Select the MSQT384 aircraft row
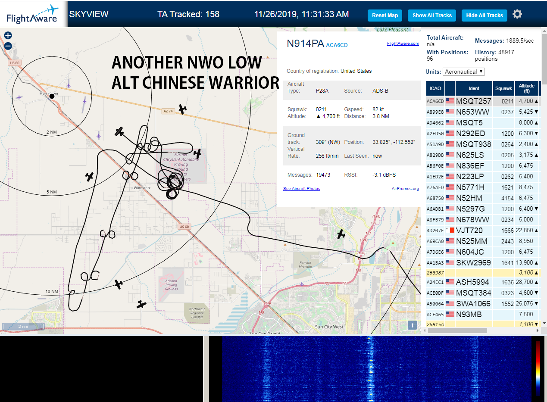Viewport: 547px width, 402px height. point(482,293)
